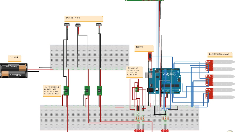The height and width of the screenshot is (132, 235).
Task: Click the leftmost green relay module
Action: click(67, 90)
